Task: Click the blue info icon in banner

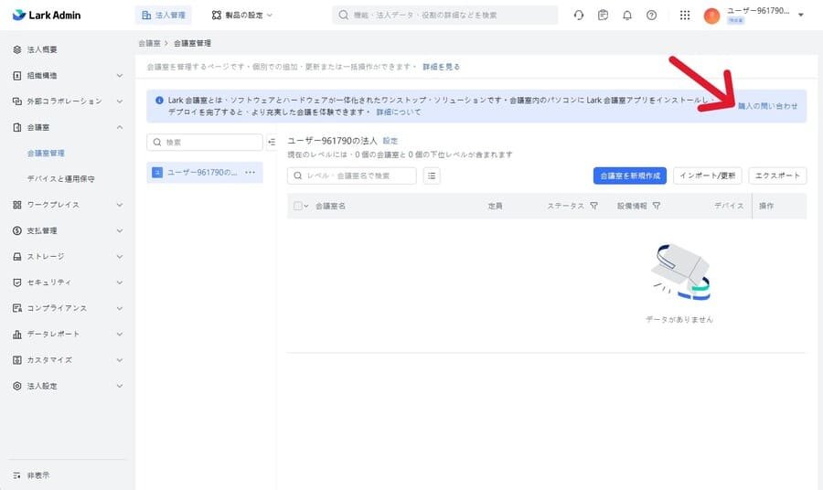Action: tap(159, 100)
